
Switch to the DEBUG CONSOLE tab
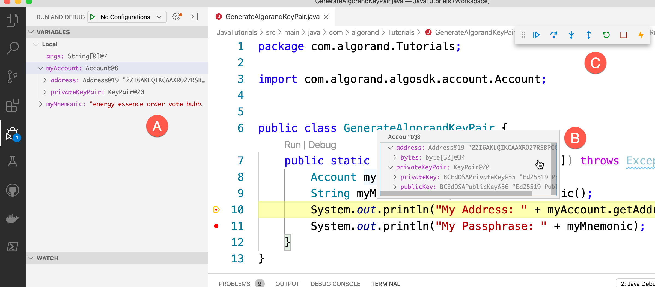pos(335,283)
